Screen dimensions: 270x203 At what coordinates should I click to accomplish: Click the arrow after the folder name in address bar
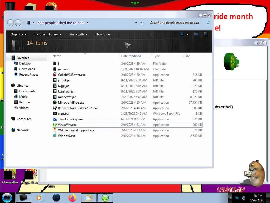(x=88, y=23)
